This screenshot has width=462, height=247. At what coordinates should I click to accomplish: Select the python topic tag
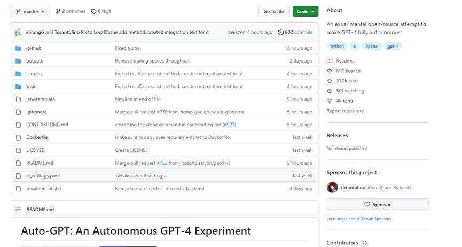point(337,46)
